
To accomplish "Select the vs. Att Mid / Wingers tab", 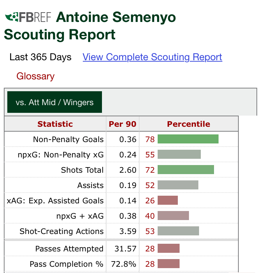I will tap(55, 102).
